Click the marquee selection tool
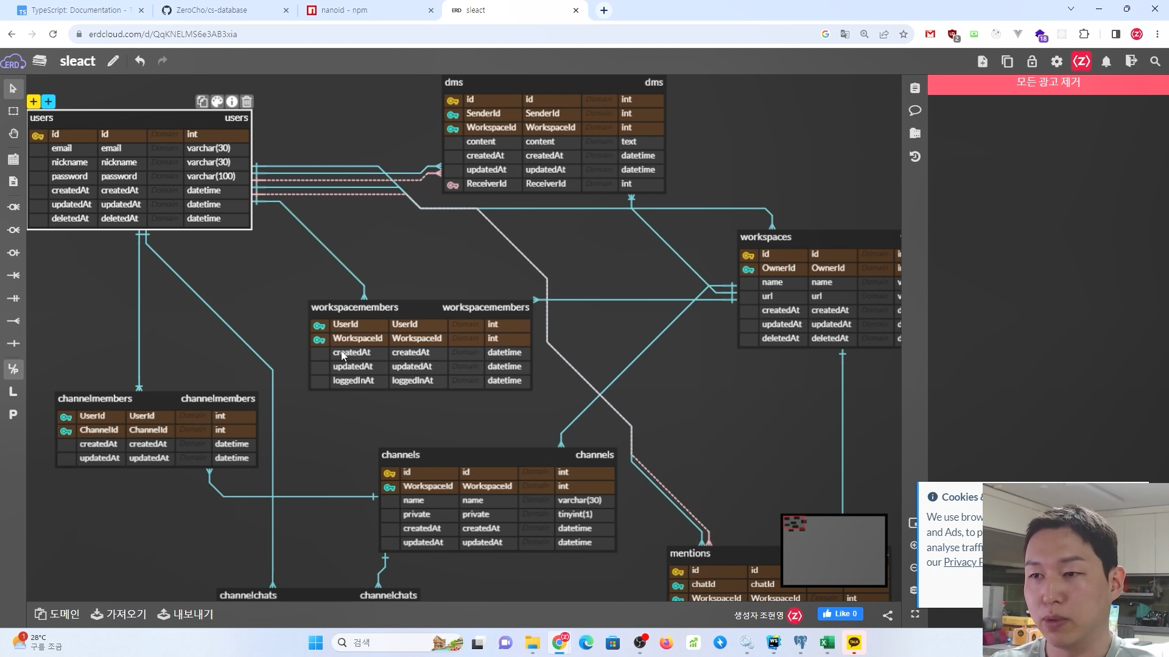The image size is (1169, 657). click(x=13, y=111)
